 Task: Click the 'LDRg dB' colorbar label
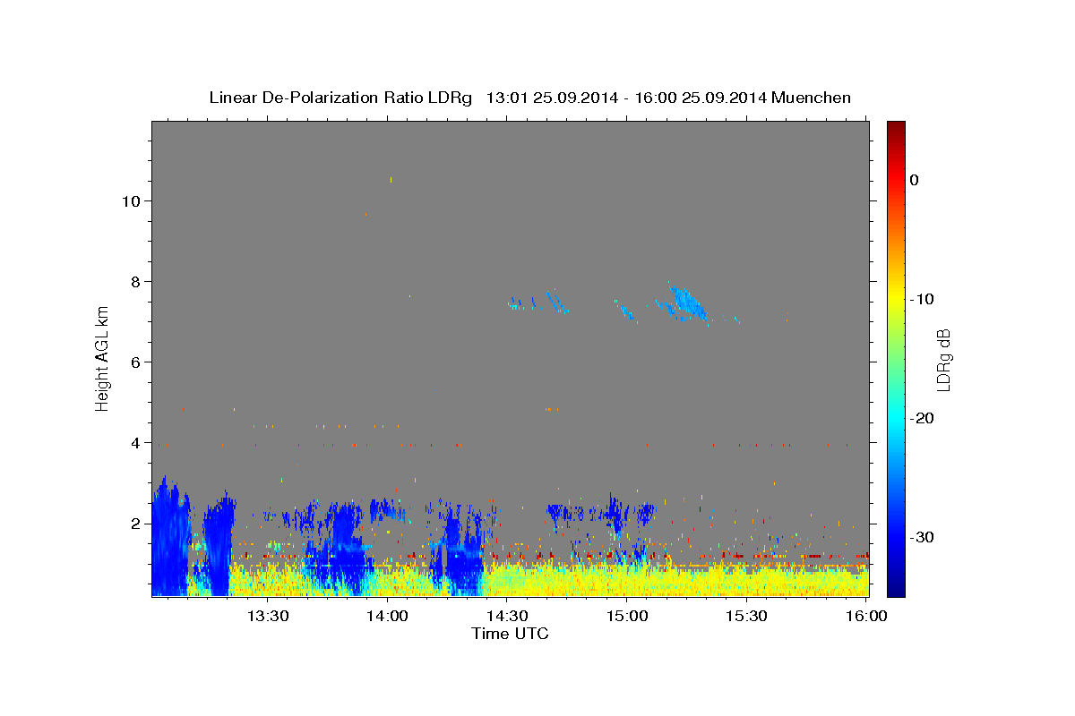[x=942, y=360]
